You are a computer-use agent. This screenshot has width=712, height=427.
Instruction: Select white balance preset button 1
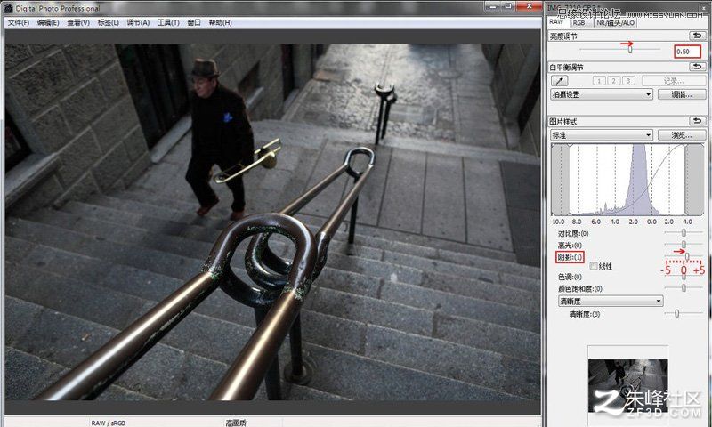click(x=599, y=81)
